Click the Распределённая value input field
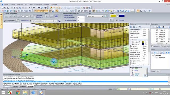This screenshot has width=170, height=95. coord(81,17)
